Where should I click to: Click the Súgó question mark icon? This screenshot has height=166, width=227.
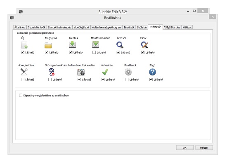click(152, 72)
